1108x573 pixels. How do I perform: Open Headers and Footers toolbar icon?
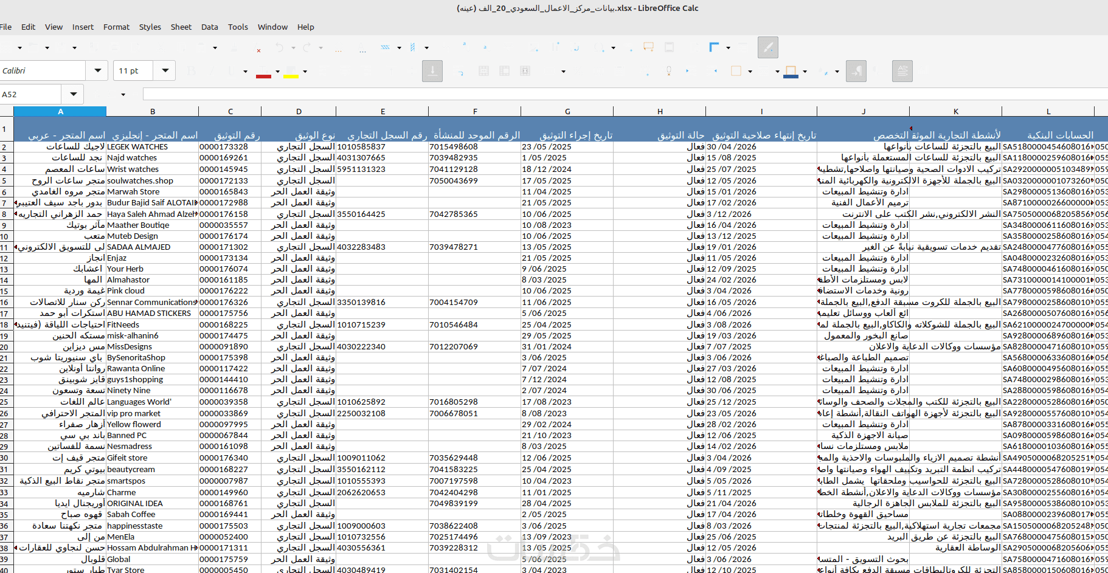coord(670,47)
